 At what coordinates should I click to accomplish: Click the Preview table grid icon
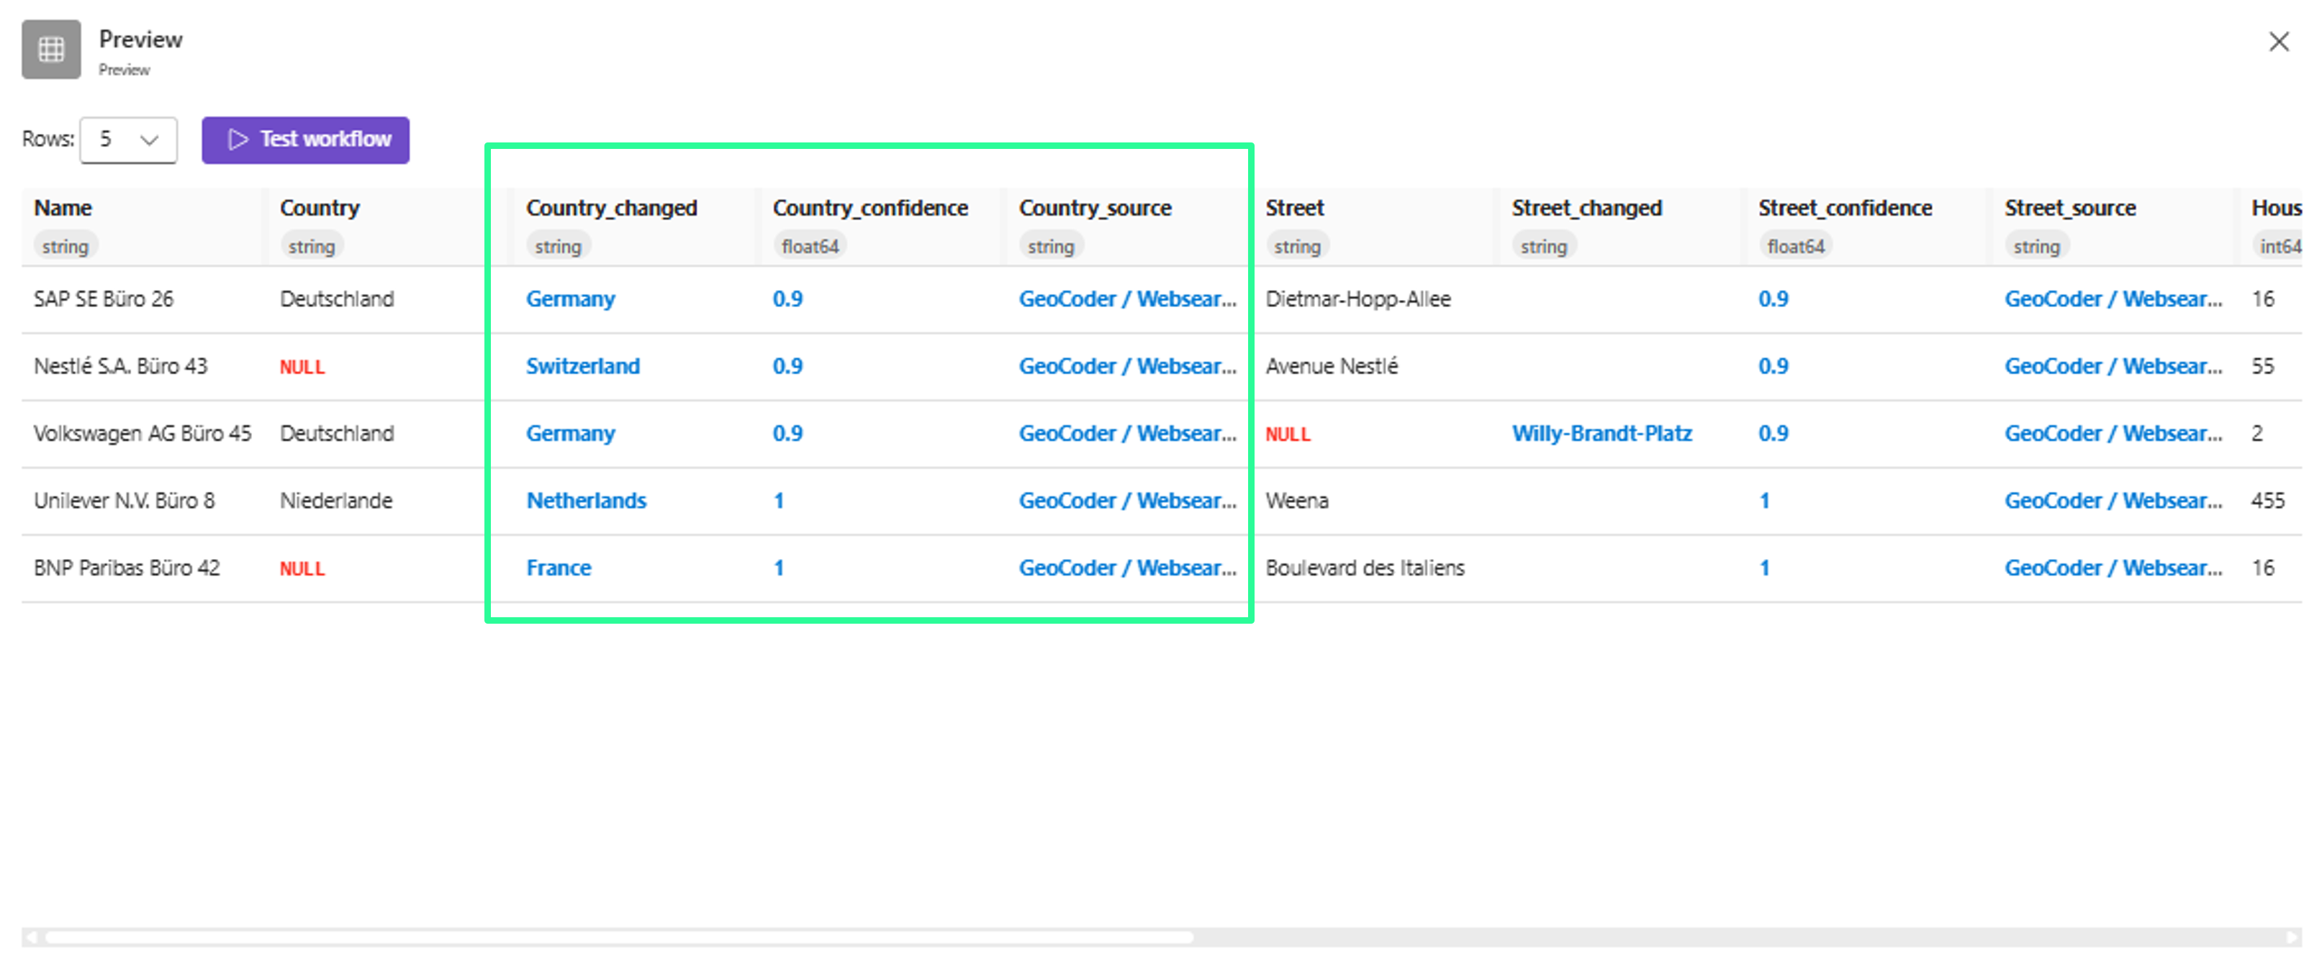tap(51, 50)
